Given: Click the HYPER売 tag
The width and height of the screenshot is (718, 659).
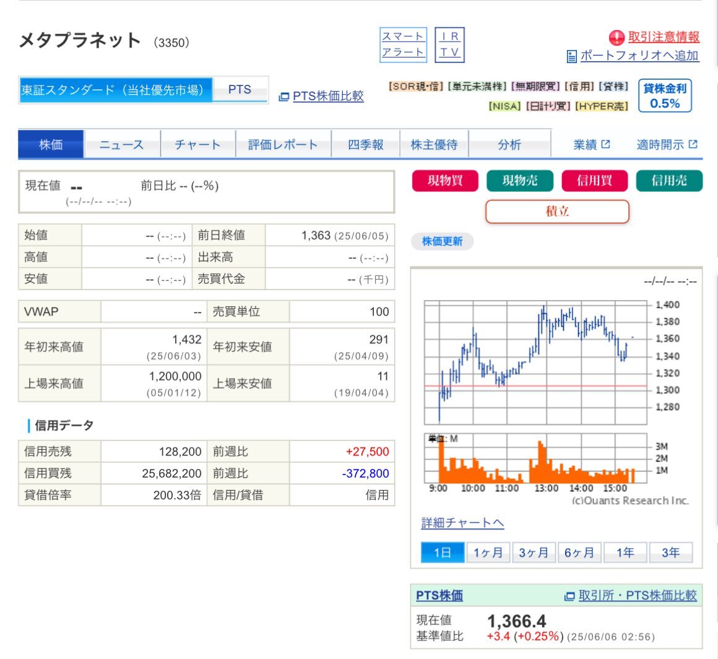Looking at the screenshot, I should coord(601,106).
